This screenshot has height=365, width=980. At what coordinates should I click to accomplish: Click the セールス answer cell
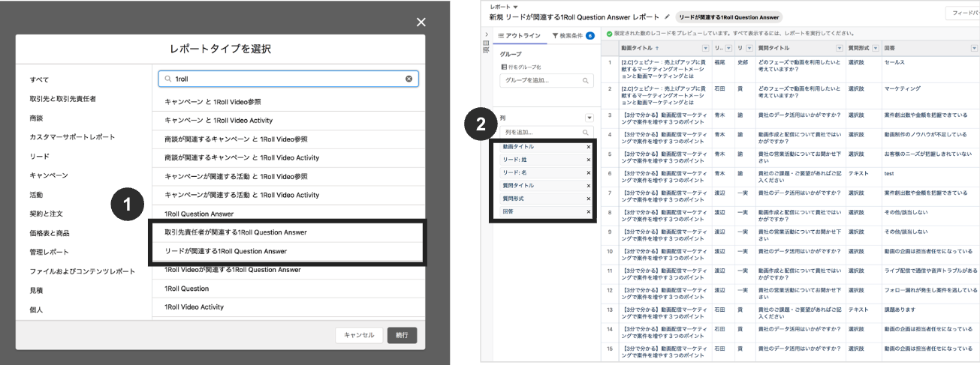pos(894,61)
